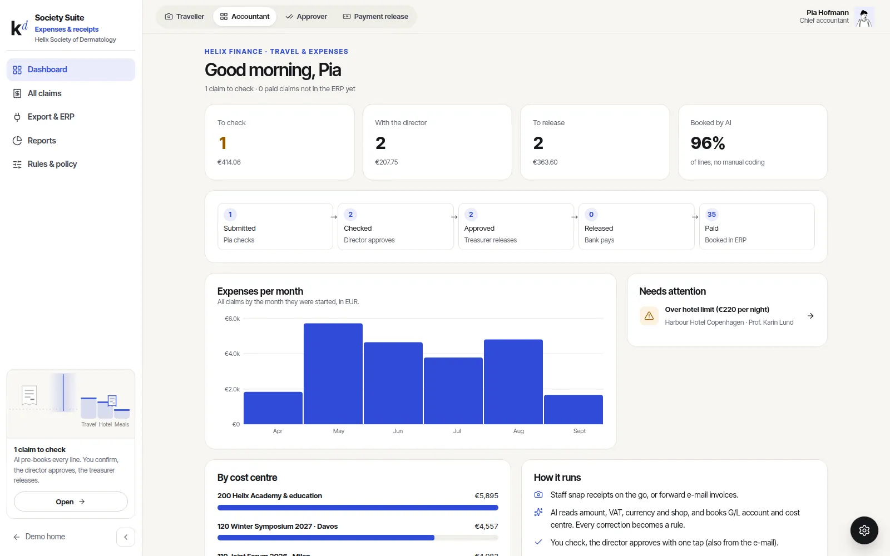
Task: Click the kd Society Suite logo
Action: tap(19, 27)
